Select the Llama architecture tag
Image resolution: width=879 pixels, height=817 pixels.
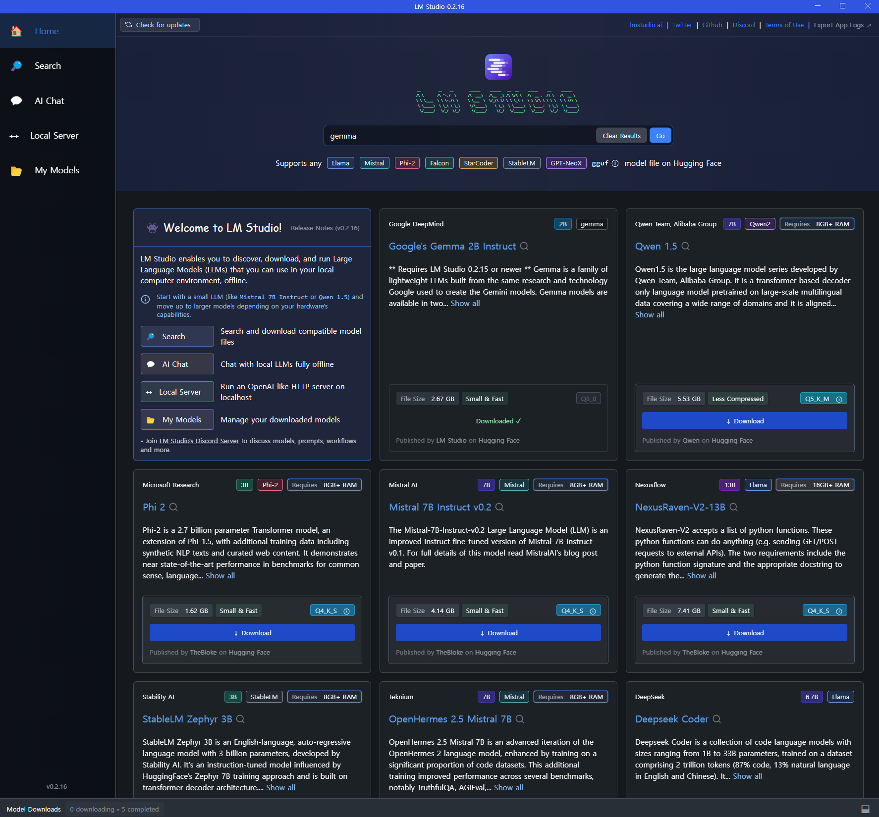click(x=340, y=163)
